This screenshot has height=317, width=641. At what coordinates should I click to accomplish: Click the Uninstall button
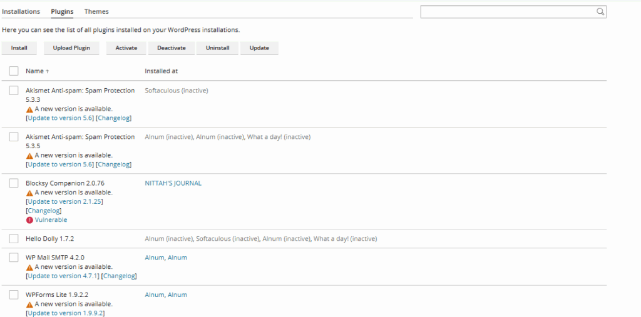pyautogui.click(x=217, y=48)
